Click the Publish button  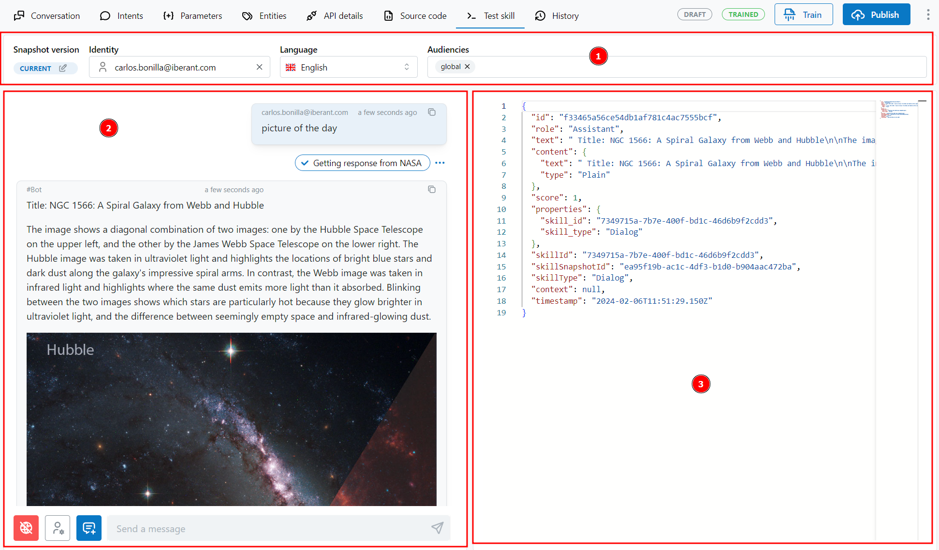tap(876, 14)
